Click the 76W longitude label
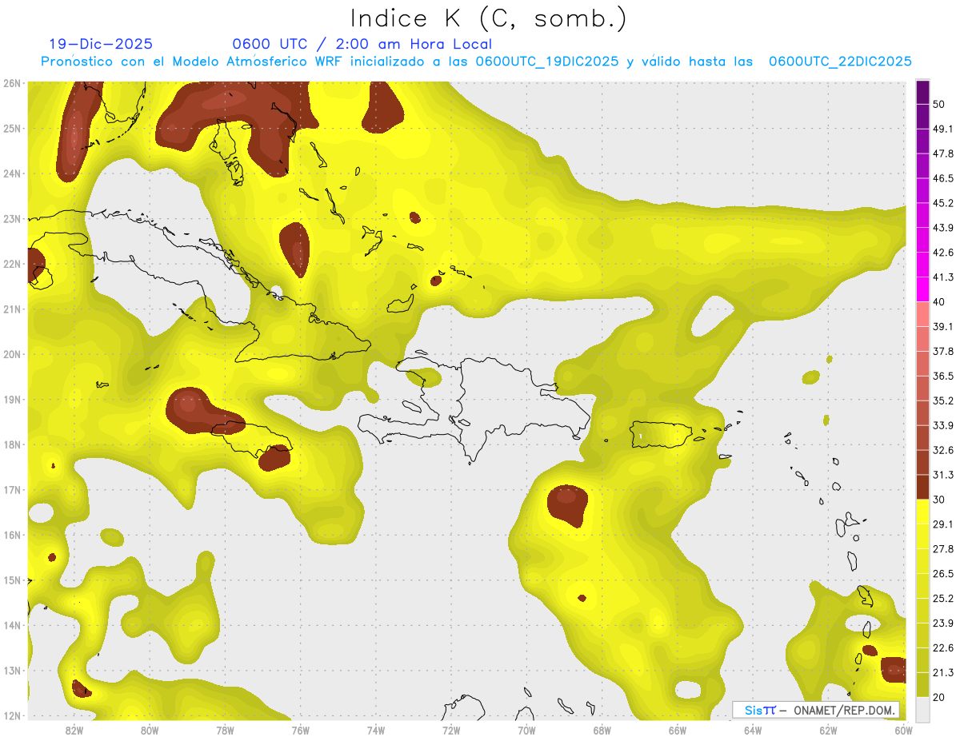Viewport: 960px width, 741px height. tap(301, 730)
